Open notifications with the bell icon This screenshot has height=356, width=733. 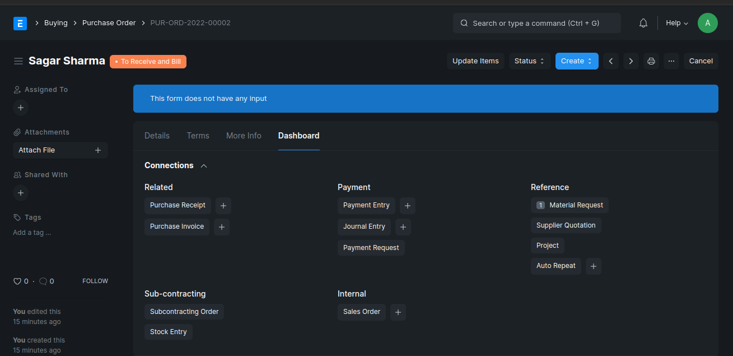[x=643, y=22]
